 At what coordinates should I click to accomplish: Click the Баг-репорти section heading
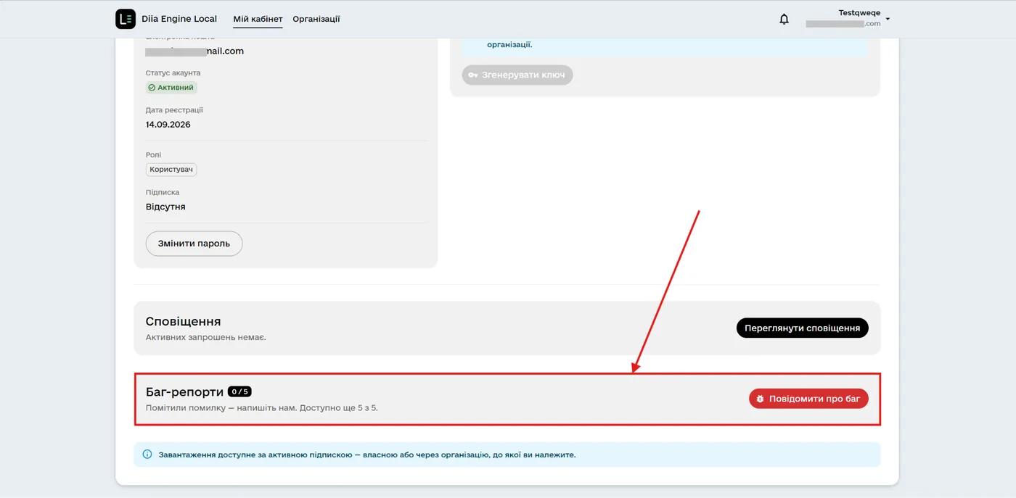click(x=184, y=392)
